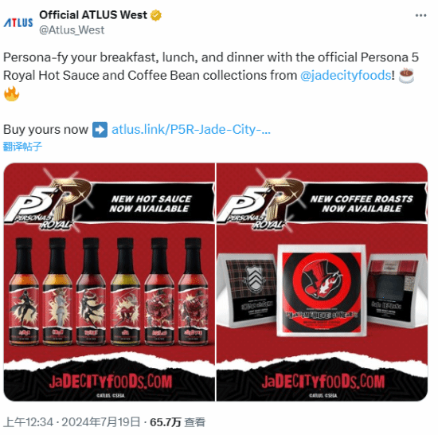This screenshot has width=438, height=435.
Task: Click the blue right-arrow emoji
Action: 100,130
